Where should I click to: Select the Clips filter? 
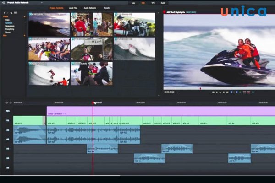click(7, 20)
